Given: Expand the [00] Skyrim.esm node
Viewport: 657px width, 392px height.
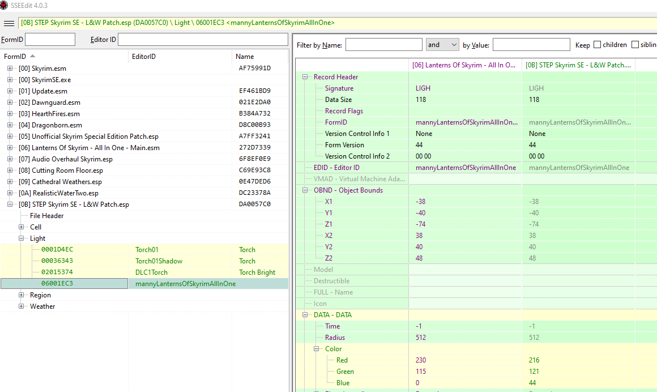Looking at the screenshot, I should coord(10,69).
